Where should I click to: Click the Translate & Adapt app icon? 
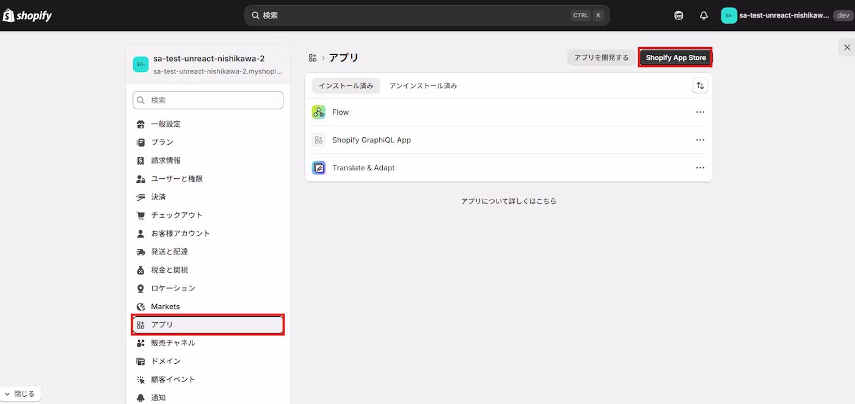pyautogui.click(x=318, y=167)
